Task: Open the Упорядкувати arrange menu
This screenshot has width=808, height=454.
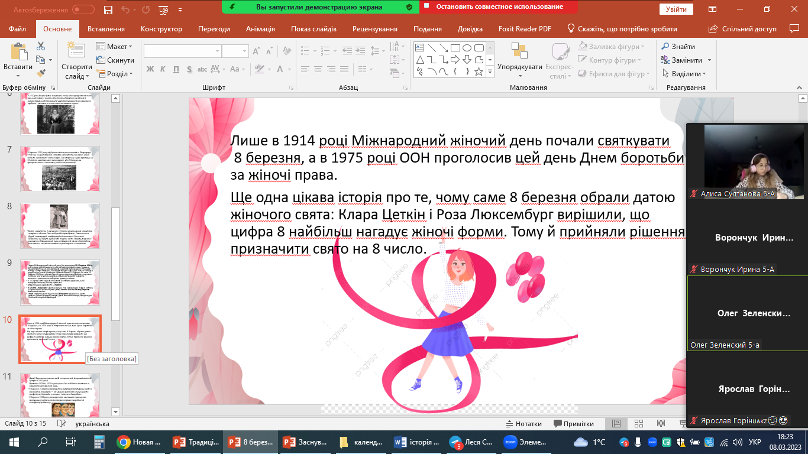Action: tap(519, 59)
